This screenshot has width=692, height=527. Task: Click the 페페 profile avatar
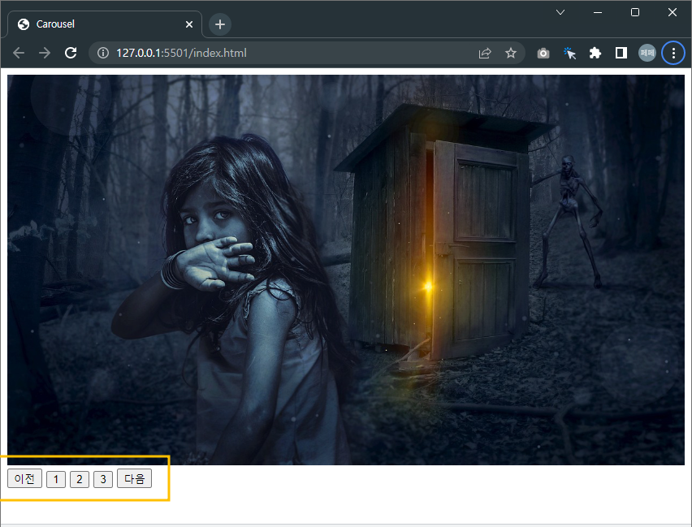[647, 52]
